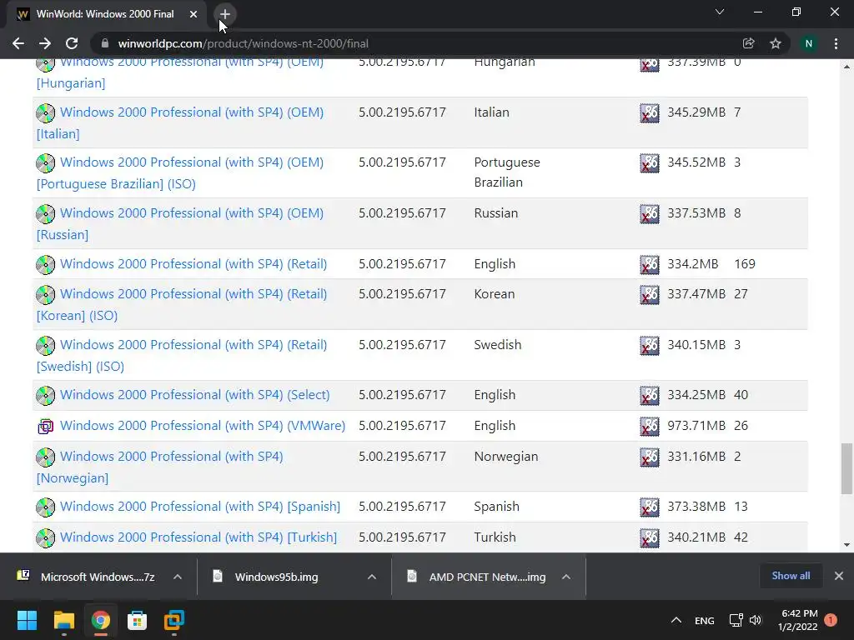854x640 pixels.
Task: Click the tab search chevron
Action: pos(720,12)
